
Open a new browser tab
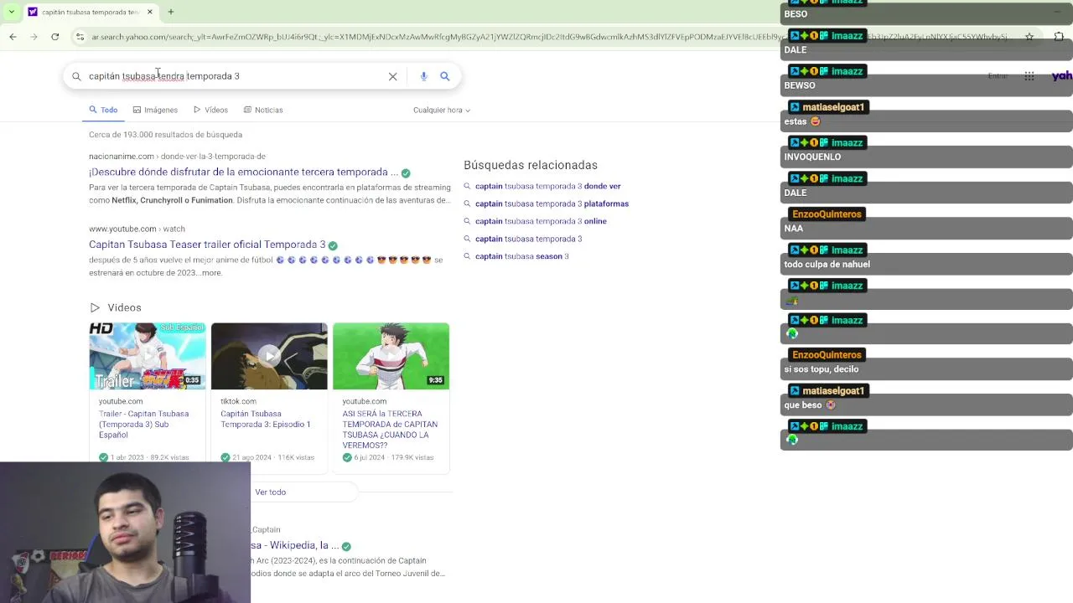[171, 12]
